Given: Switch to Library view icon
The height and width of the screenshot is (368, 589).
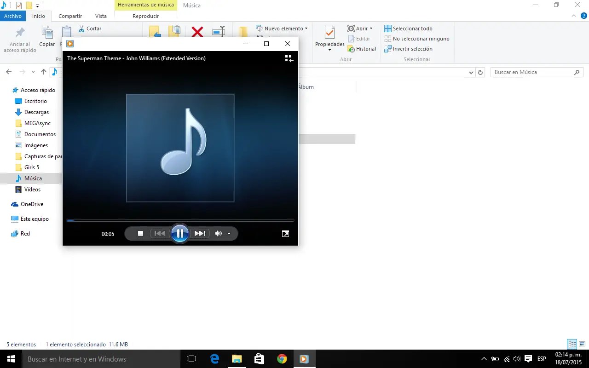Looking at the screenshot, I should tap(289, 58).
